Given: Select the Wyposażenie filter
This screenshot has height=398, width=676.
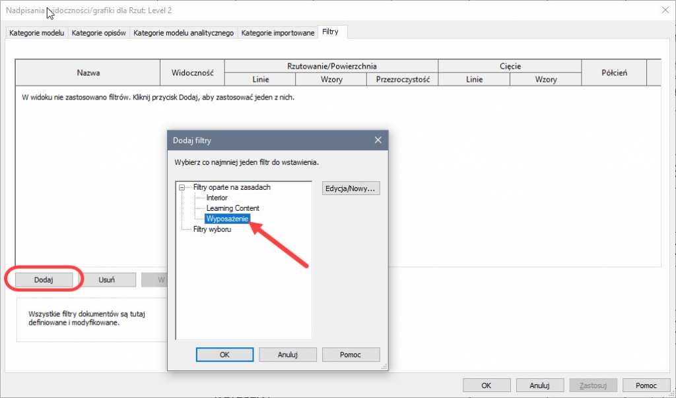Looking at the screenshot, I should [x=228, y=219].
